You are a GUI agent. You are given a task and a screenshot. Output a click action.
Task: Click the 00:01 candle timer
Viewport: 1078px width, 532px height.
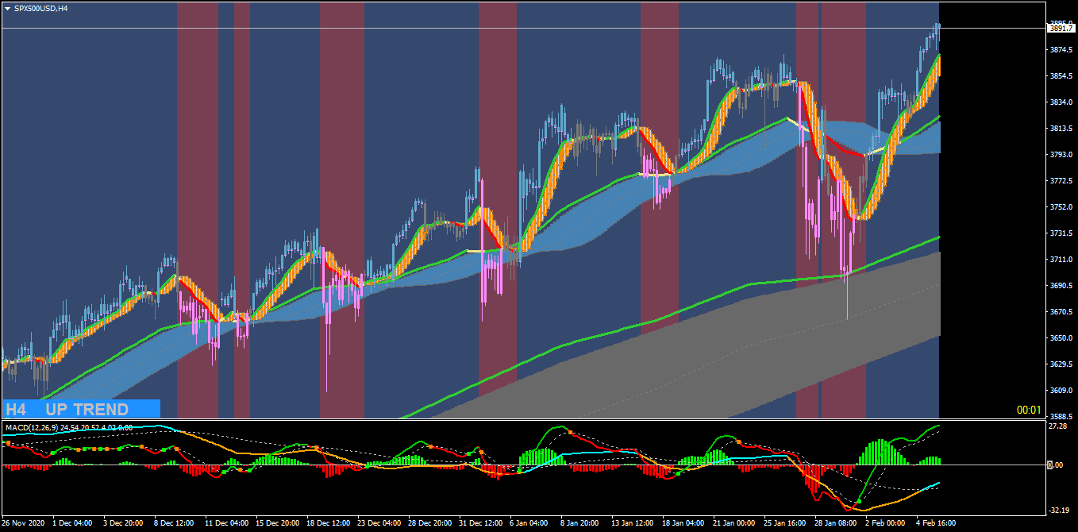click(1029, 411)
